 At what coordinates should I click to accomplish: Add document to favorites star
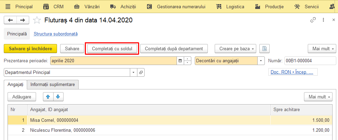(37, 20)
